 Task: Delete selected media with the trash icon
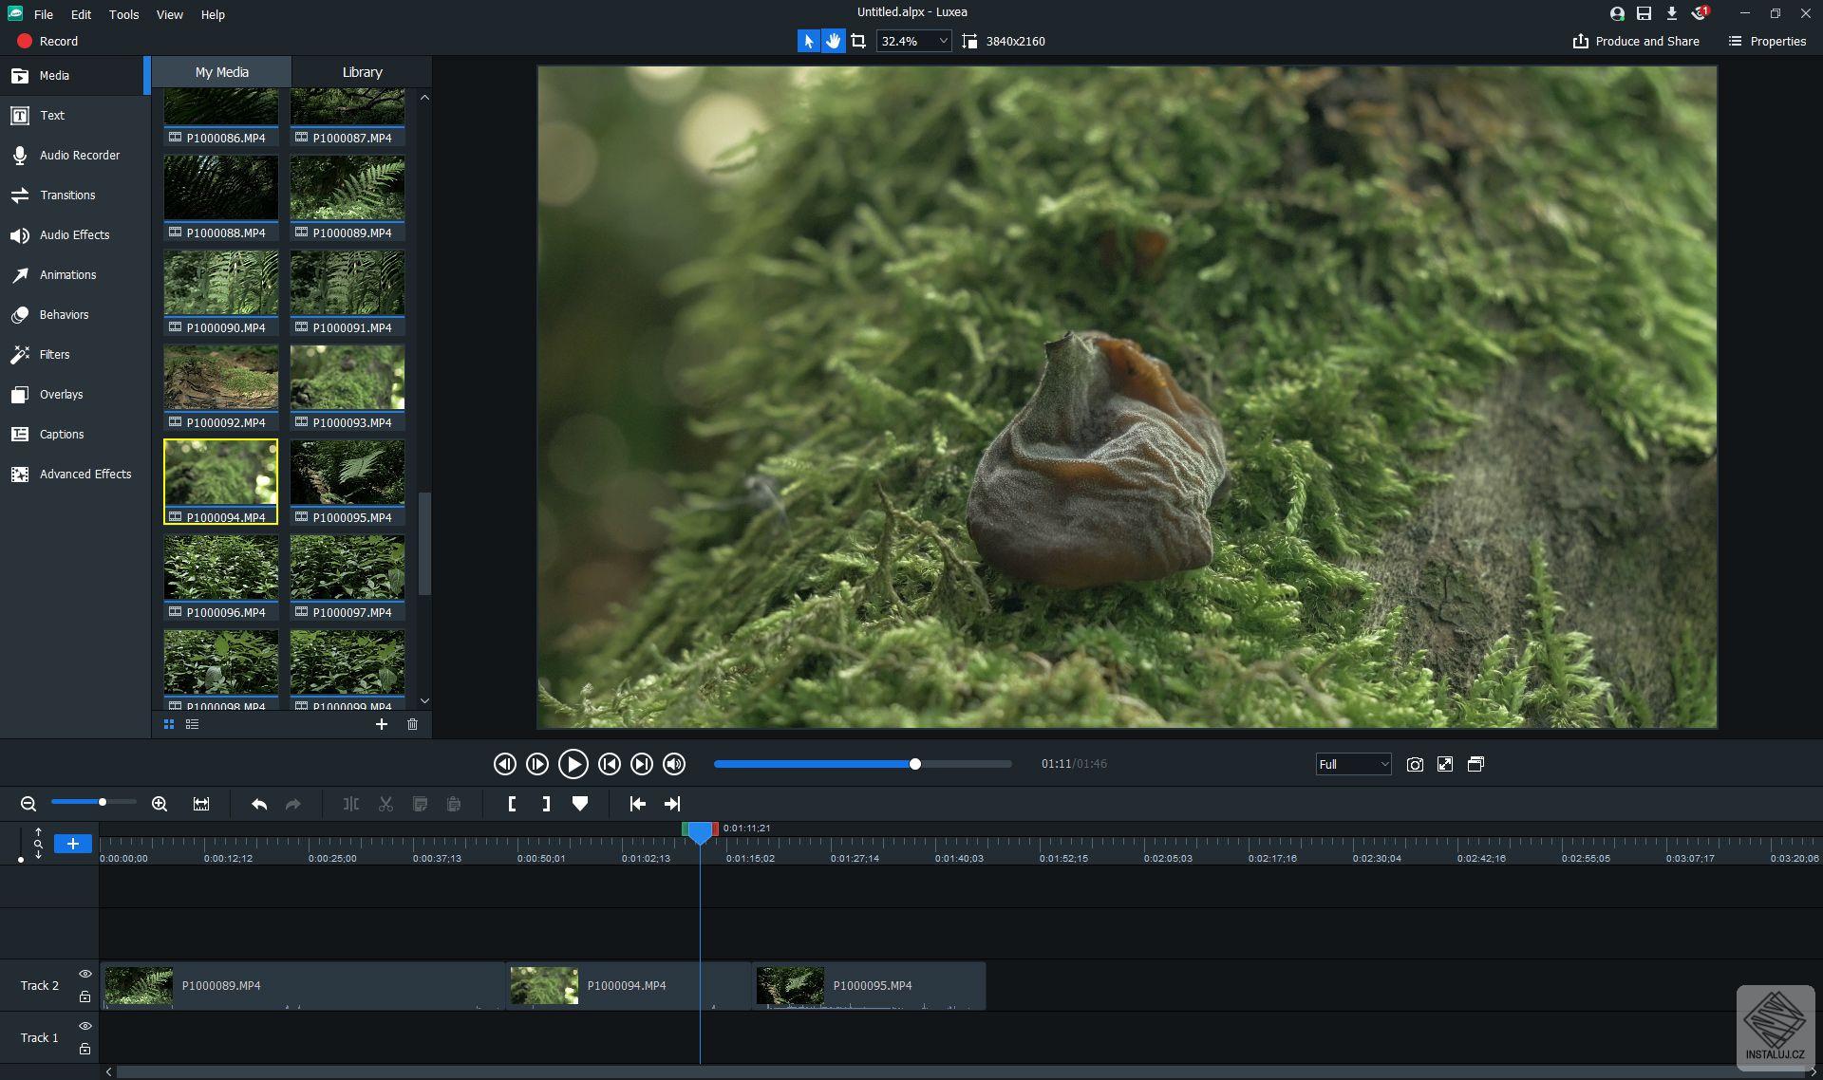[x=412, y=724]
